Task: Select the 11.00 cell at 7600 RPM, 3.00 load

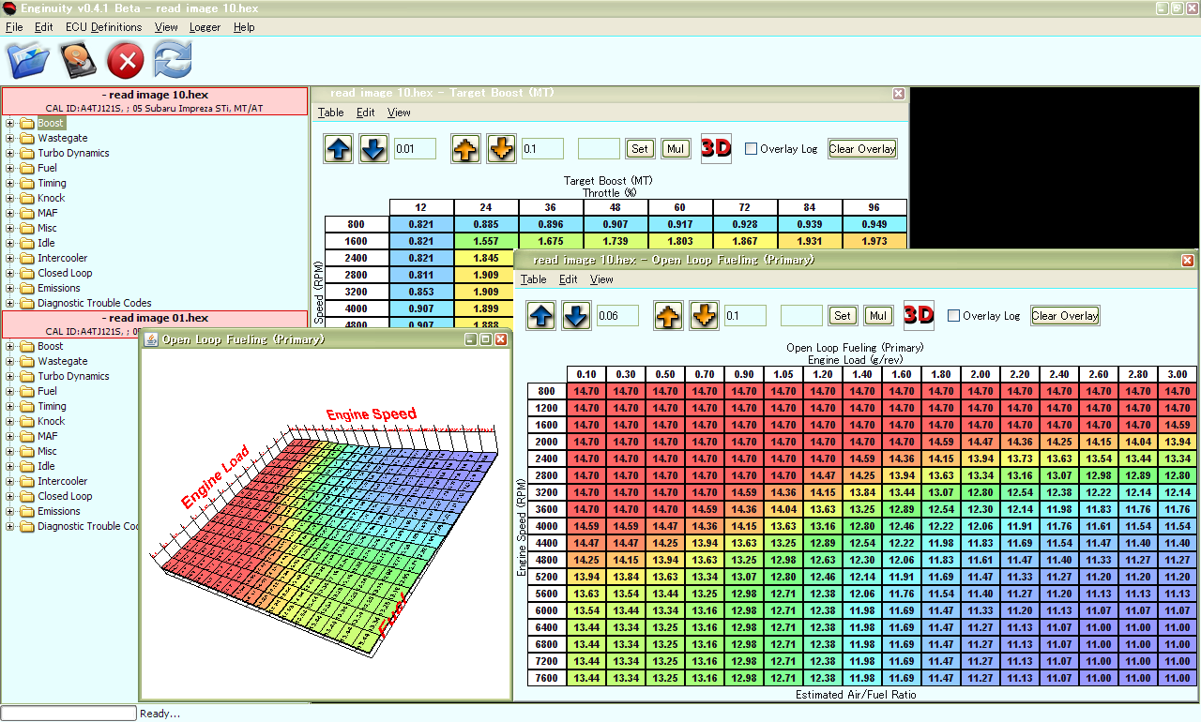Action: (1177, 678)
